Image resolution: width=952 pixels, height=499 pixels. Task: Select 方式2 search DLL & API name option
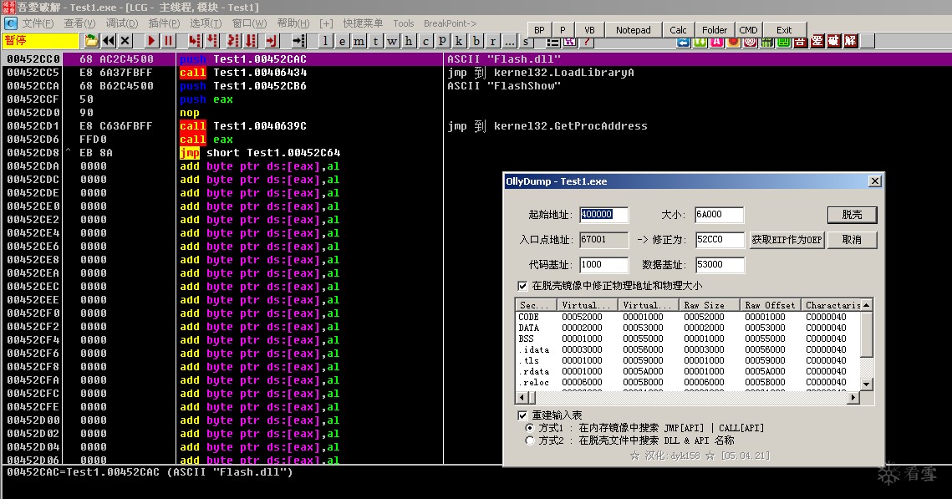click(x=530, y=440)
